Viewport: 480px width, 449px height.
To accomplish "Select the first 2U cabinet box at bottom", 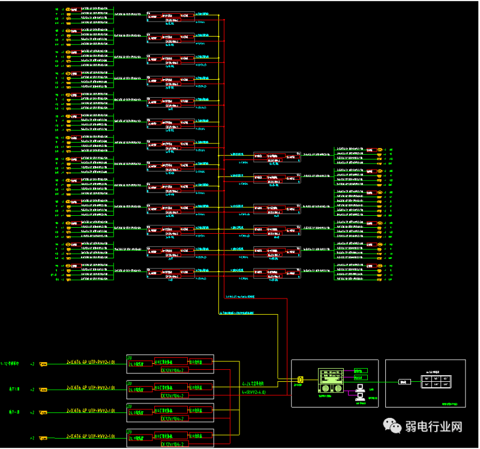I will coord(170,364).
